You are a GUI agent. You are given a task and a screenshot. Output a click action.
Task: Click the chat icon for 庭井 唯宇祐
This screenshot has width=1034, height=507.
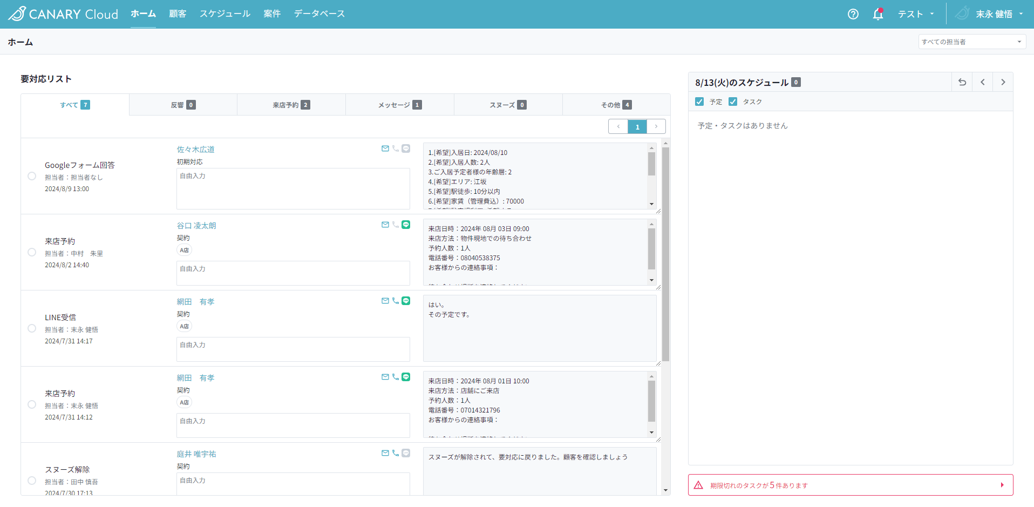pyautogui.click(x=406, y=453)
